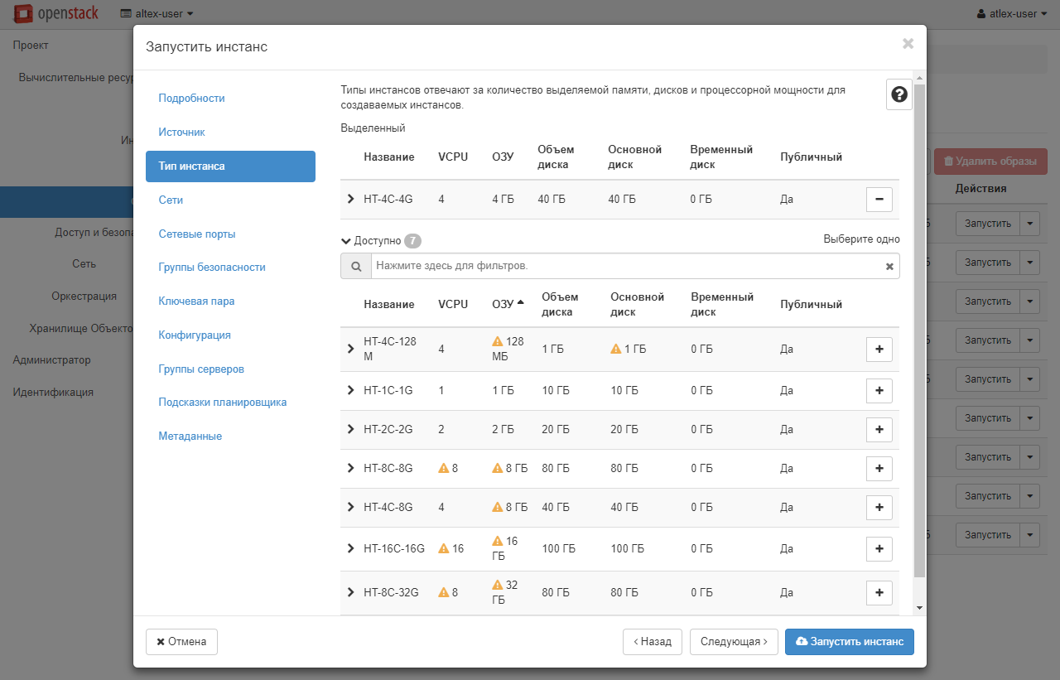Click the search magnifier icon in filter
The width and height of the screenshot is (1060, 680).
pos(356,267)
